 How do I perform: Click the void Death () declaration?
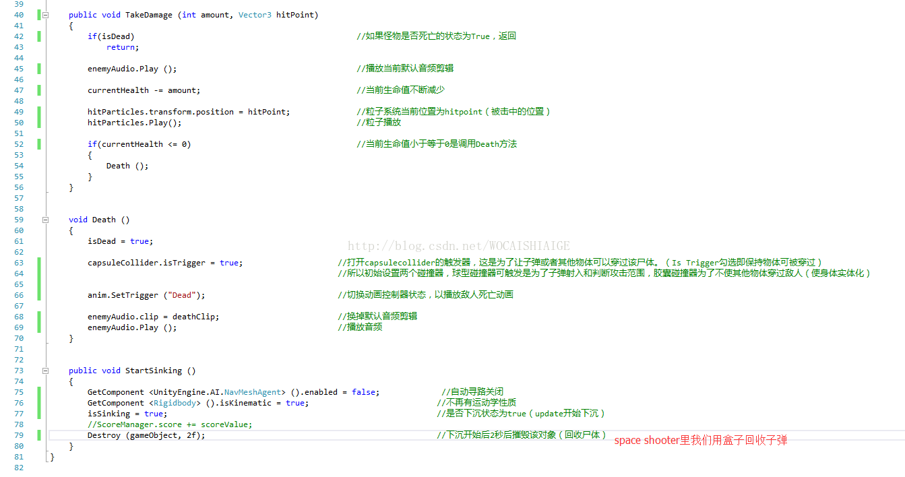tap(99, 220)
